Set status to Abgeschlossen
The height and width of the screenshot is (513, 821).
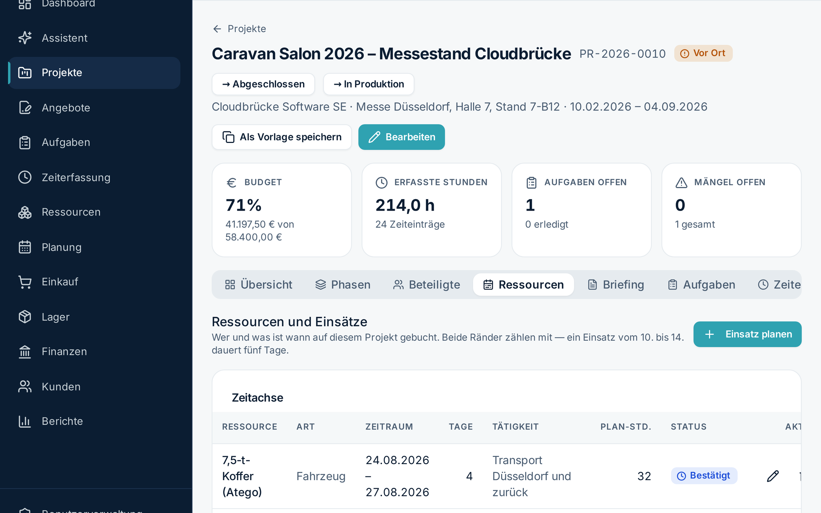point(263,84)
